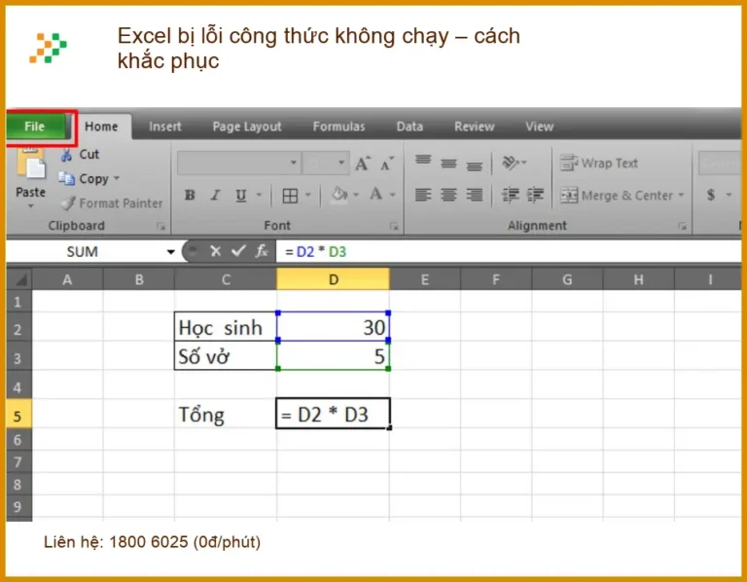Toggle Bold formatting
Screen dimensions: 747x582
pyautogui.click(x=190, y=195)
